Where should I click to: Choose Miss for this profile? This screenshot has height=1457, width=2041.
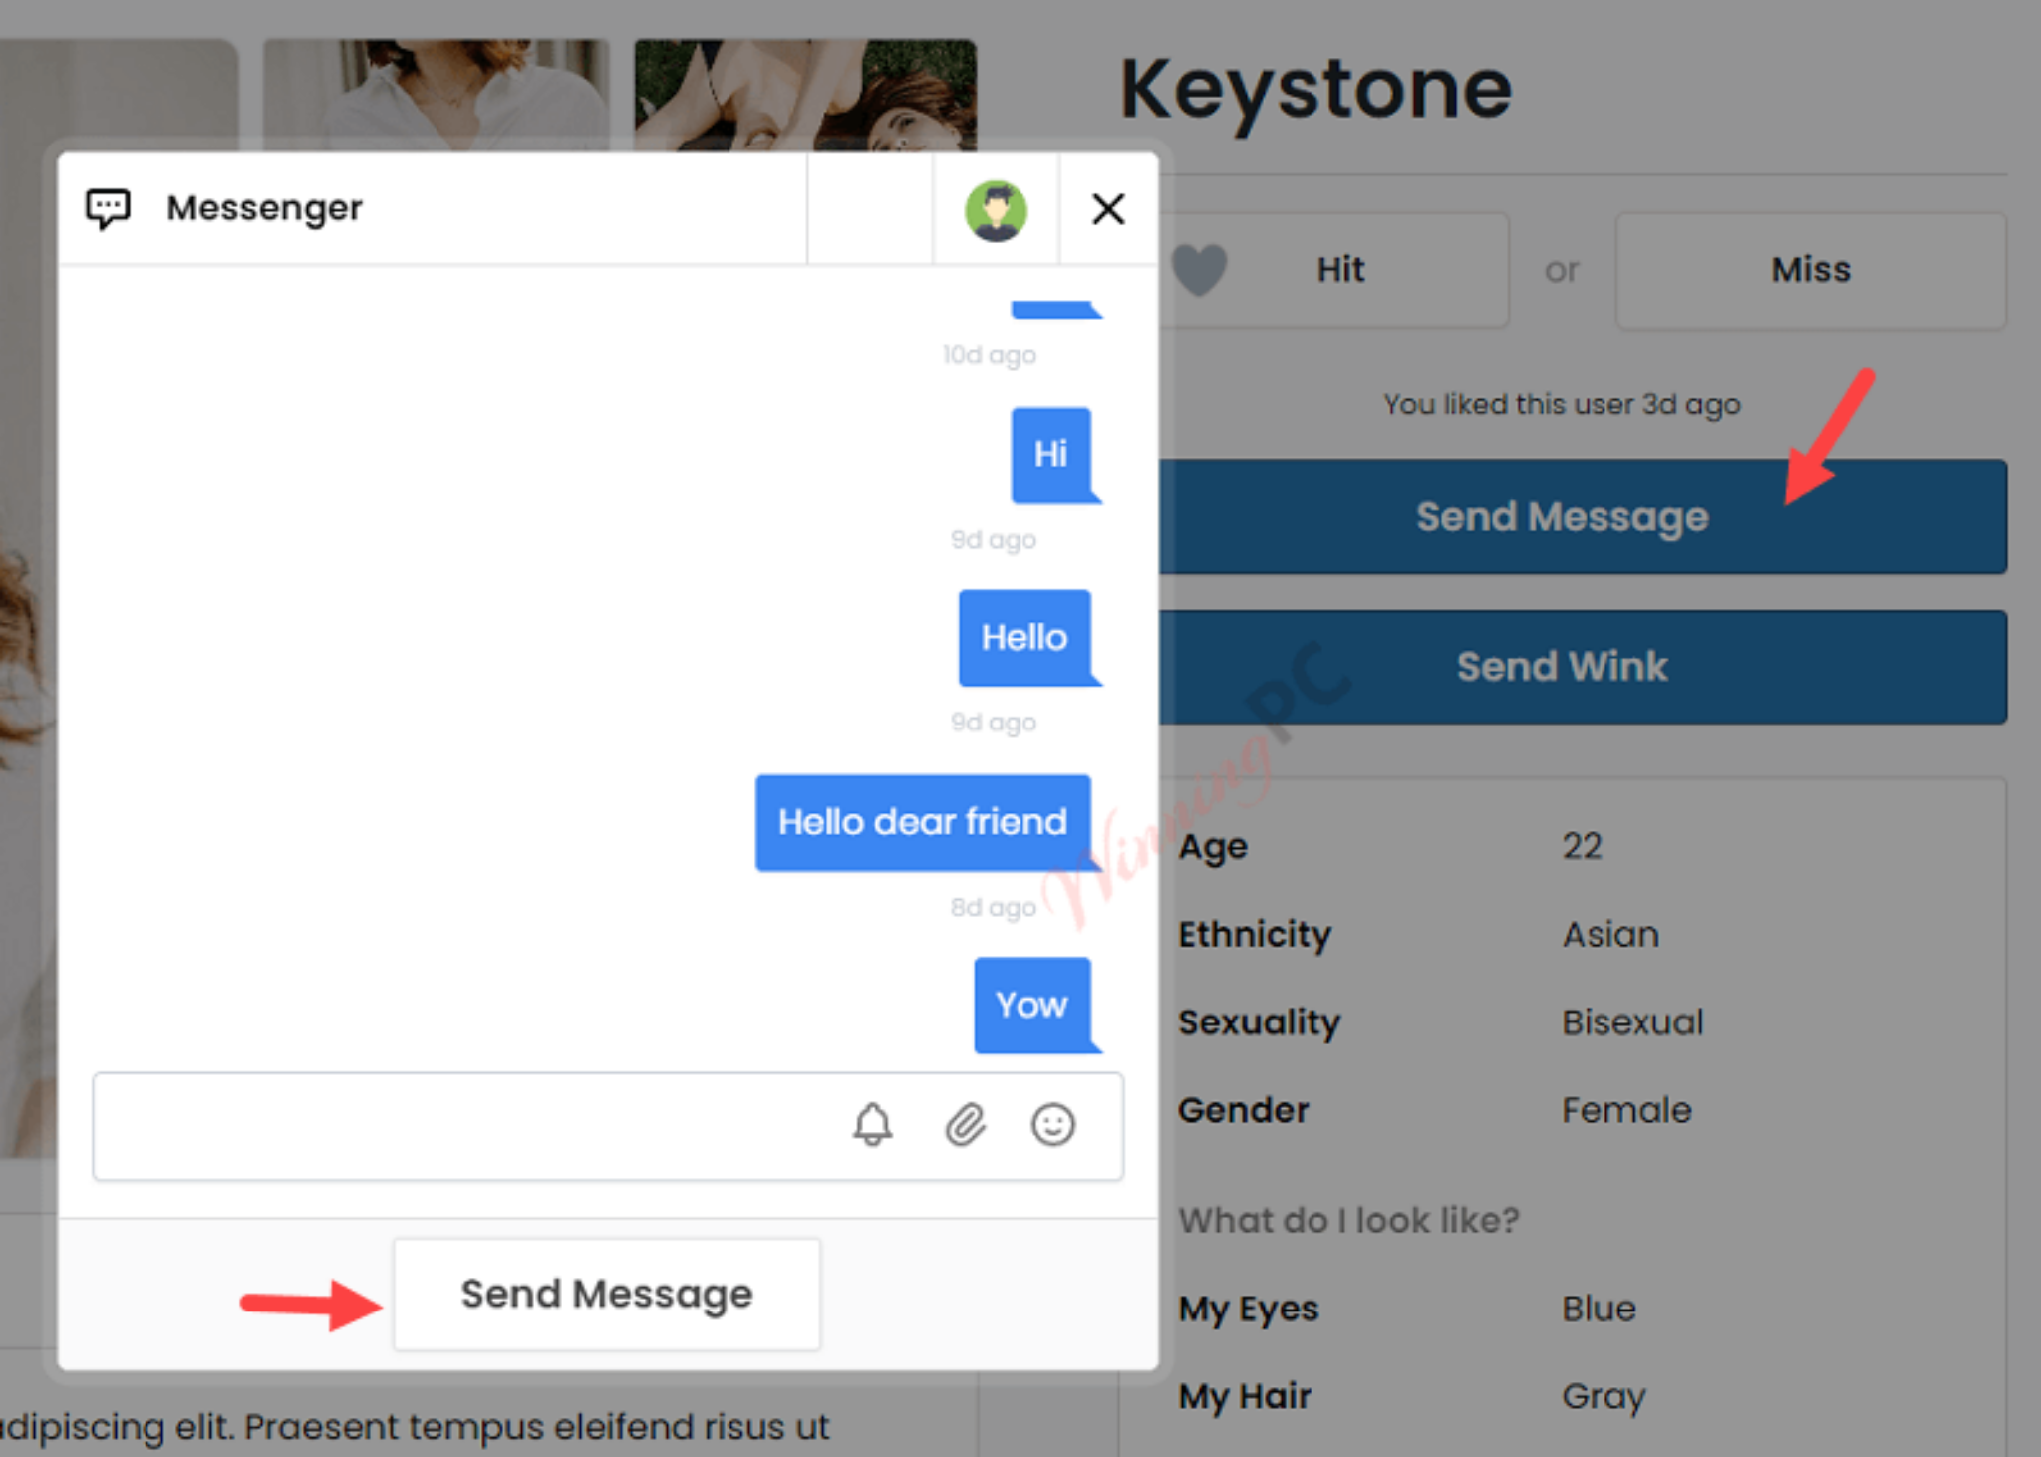(x=1810, y=270)
